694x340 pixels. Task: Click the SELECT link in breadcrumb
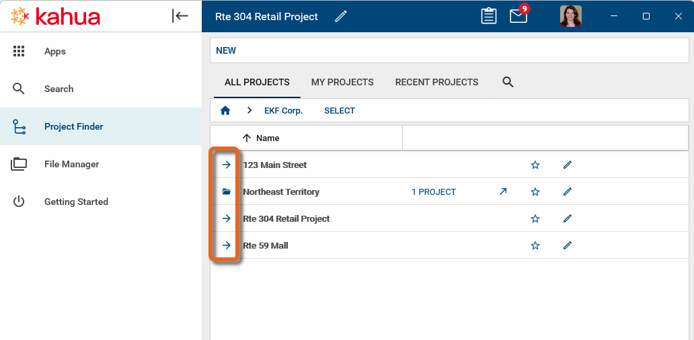[x=340, y=111]
